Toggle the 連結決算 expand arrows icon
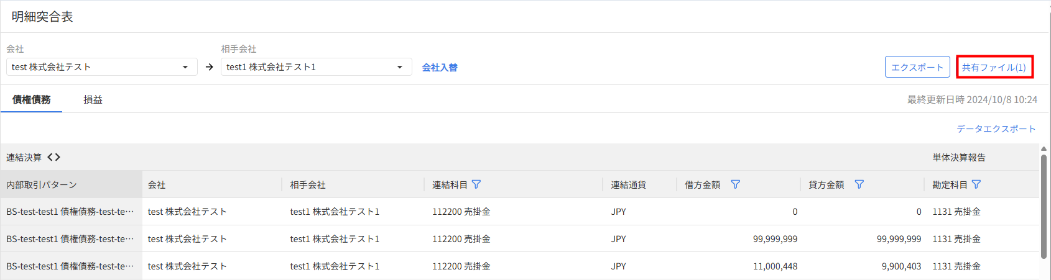1051x280 pixels. point(54,157)
